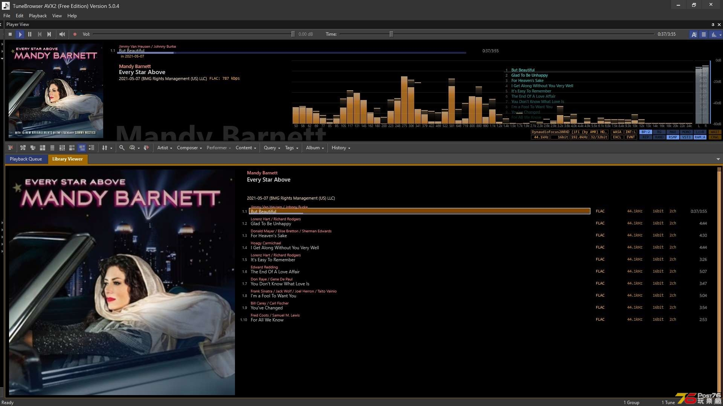Viewport: 723px width, 406px height.
Task: Expand the History dropdown
Action: 341,148
